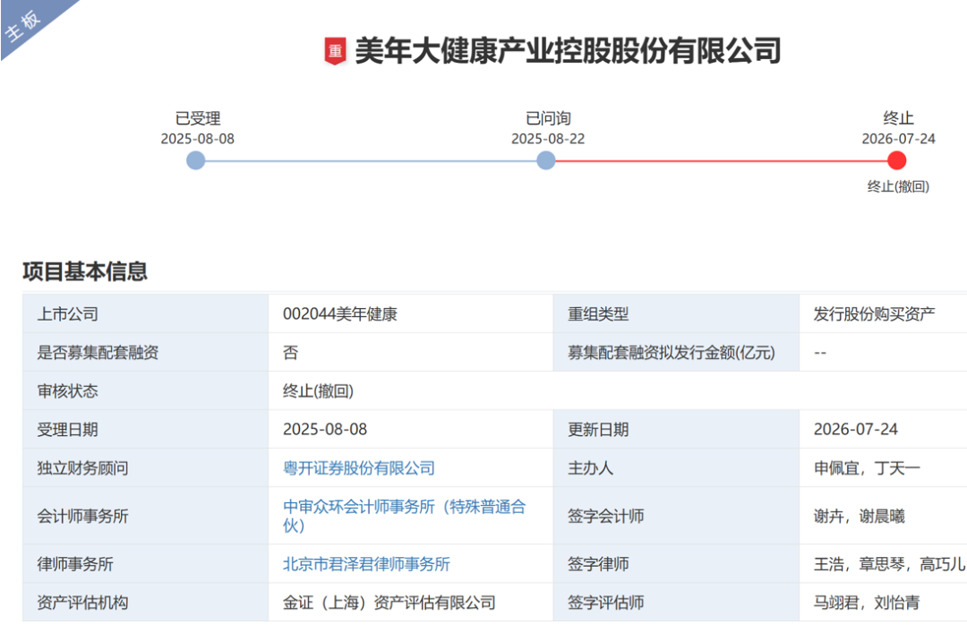Image resolution: width=967 pixels, height=625 pixels.
Task: Click the 2025-08-08 date in the table
Action: click(325, 430)
